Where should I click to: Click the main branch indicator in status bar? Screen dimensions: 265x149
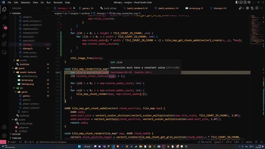pyautogui.click(x=12, y=142)
